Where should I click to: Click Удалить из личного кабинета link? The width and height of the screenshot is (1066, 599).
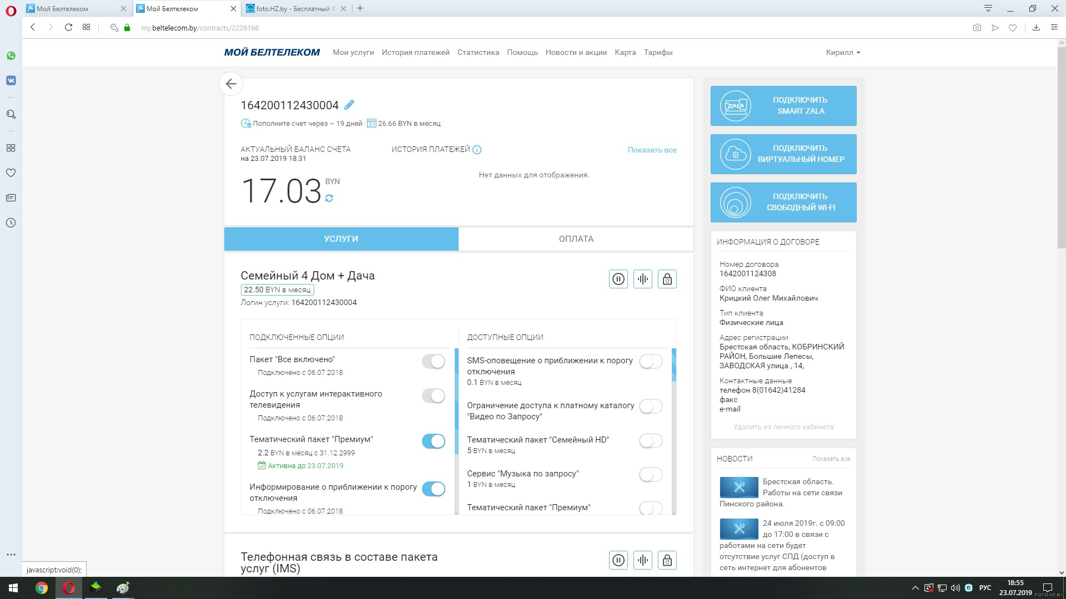(783, 427)
